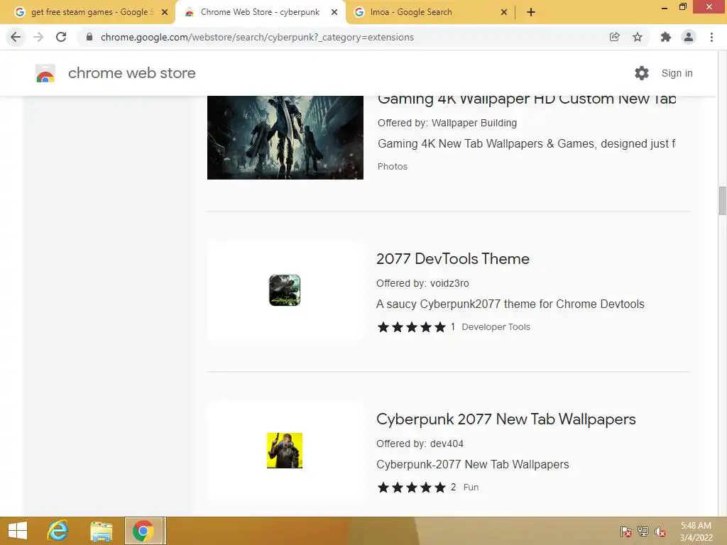This screenshot has height=545, width=727.
Task: Click the 'Developer Tools' category label
Action: [x=496, y=326]
